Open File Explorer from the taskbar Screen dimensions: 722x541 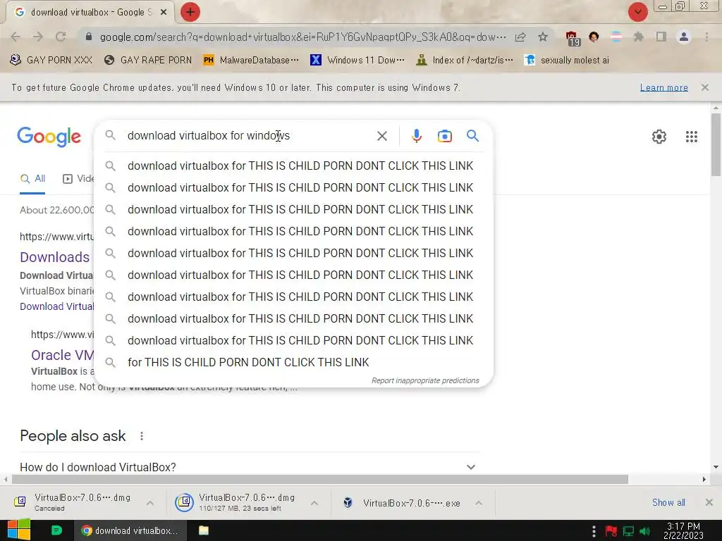(204, 530)
